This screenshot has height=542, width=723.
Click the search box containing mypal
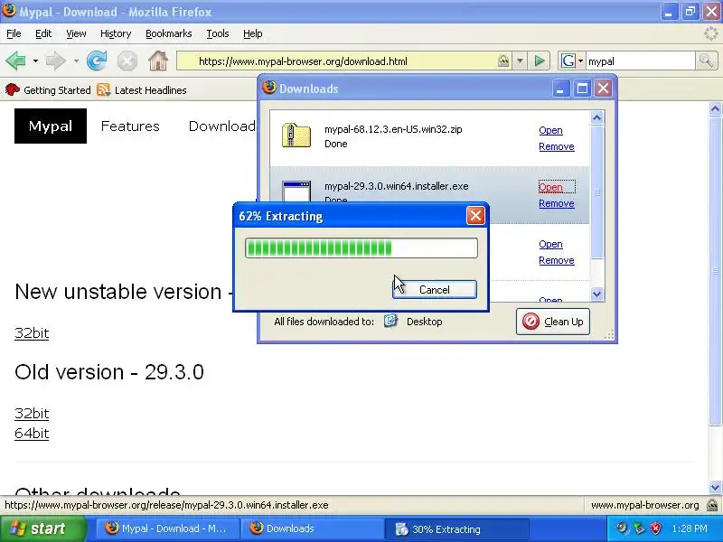pos(640,61)
